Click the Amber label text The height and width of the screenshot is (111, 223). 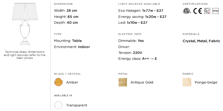[x=72, y=82]
